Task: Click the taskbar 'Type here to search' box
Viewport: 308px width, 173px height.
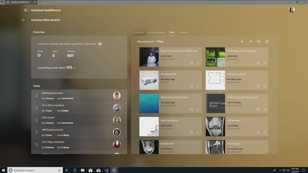Action: 35,170
